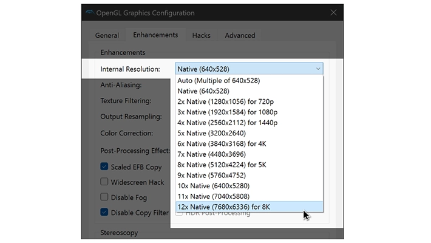This screenshot has height=243, width=431.
Task: Click the Anti-Aliasing label
Action: click(121, 85)
